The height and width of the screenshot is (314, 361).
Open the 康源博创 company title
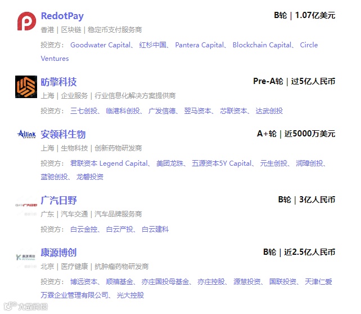(58, 253)
